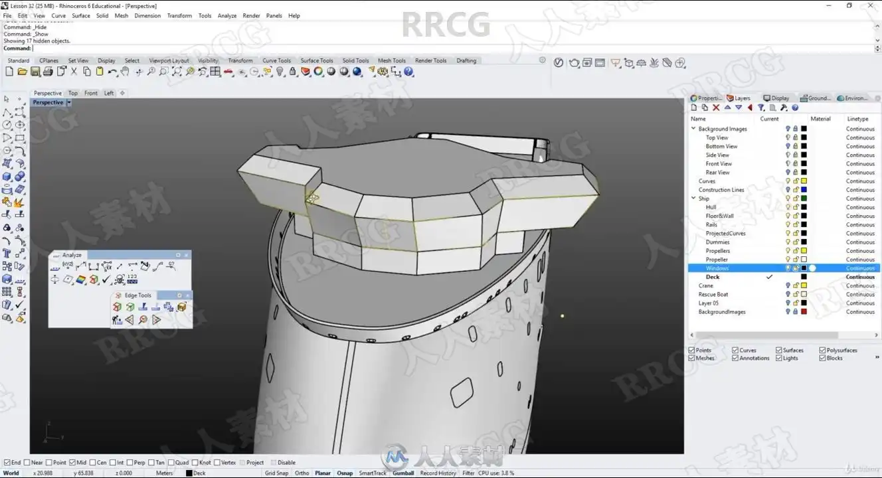Switch to the Top viewport tab
Viewport: 882px width, 478px height.
[x=73, y=93]
